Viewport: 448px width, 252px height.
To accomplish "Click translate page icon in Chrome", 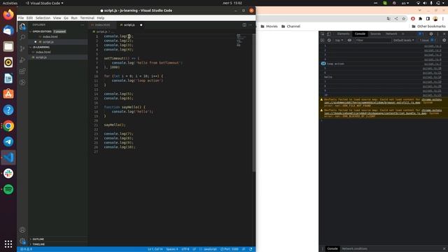I will [388, 19].
